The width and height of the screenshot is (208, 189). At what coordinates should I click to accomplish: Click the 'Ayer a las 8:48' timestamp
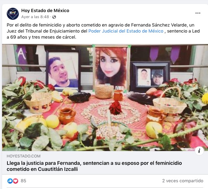click(35, 17)
